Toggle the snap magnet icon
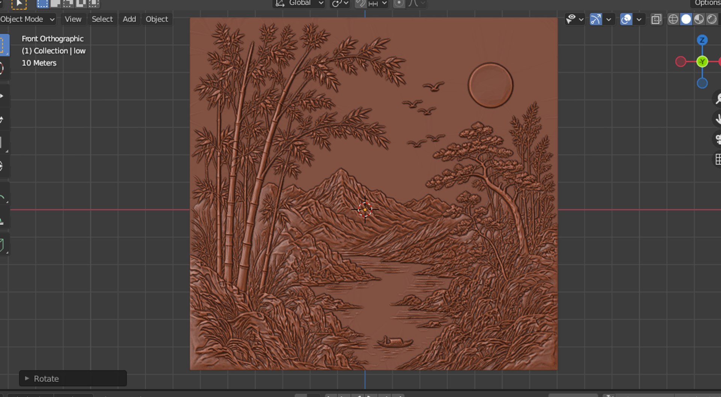721x397 pixels. pyautogui.click(x=361, y=3)
